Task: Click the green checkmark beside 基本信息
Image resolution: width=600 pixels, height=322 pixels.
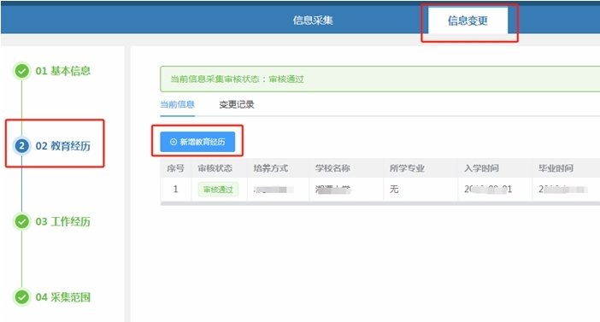Action: 22,71
